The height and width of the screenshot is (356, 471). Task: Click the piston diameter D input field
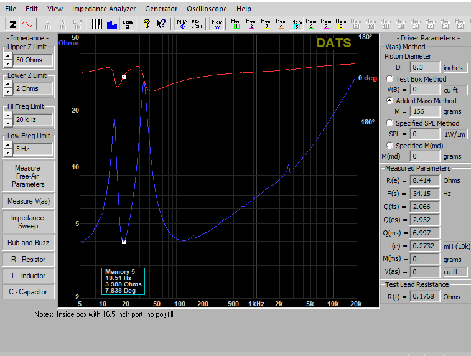[x=425, y=68]
